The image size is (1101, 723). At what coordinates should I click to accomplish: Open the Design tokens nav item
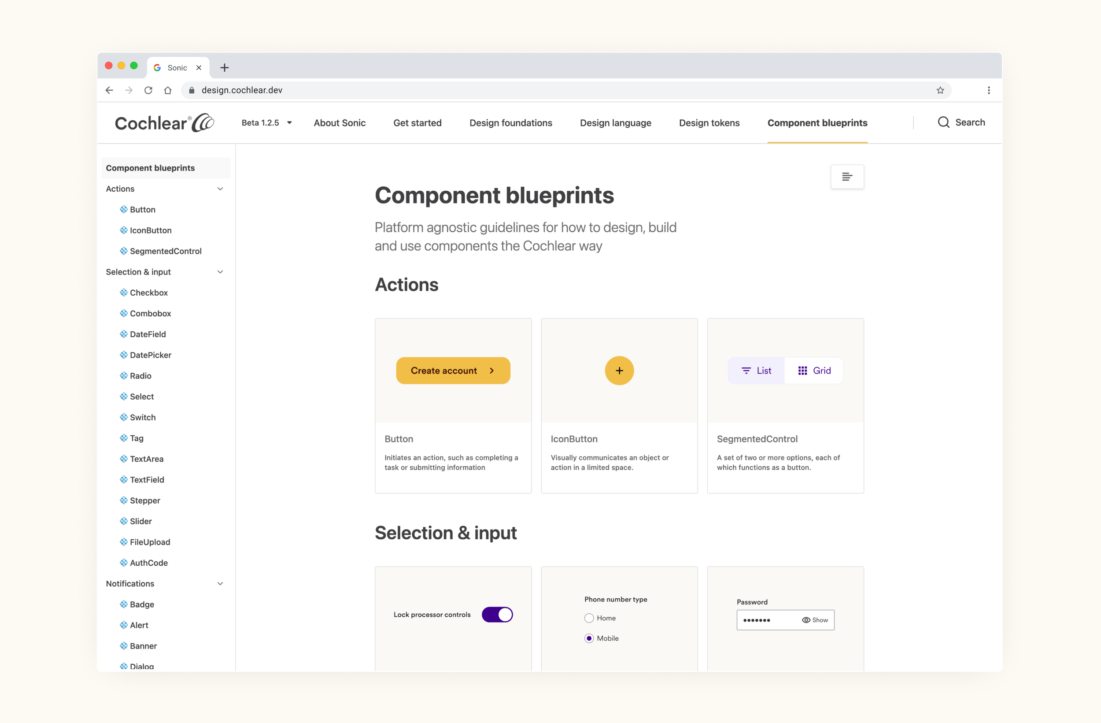pyautogui.click(x=709, y=122)
